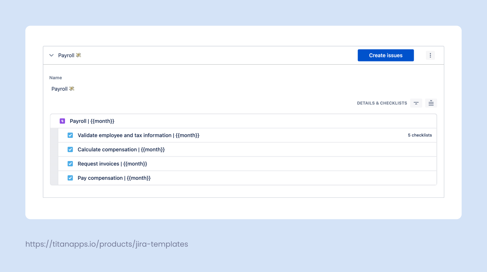Image resolution: width=487 pixels, height=272 pixels.
Task: Expand the Payroll | {{month}} issue row
Action: click(92, 121)
